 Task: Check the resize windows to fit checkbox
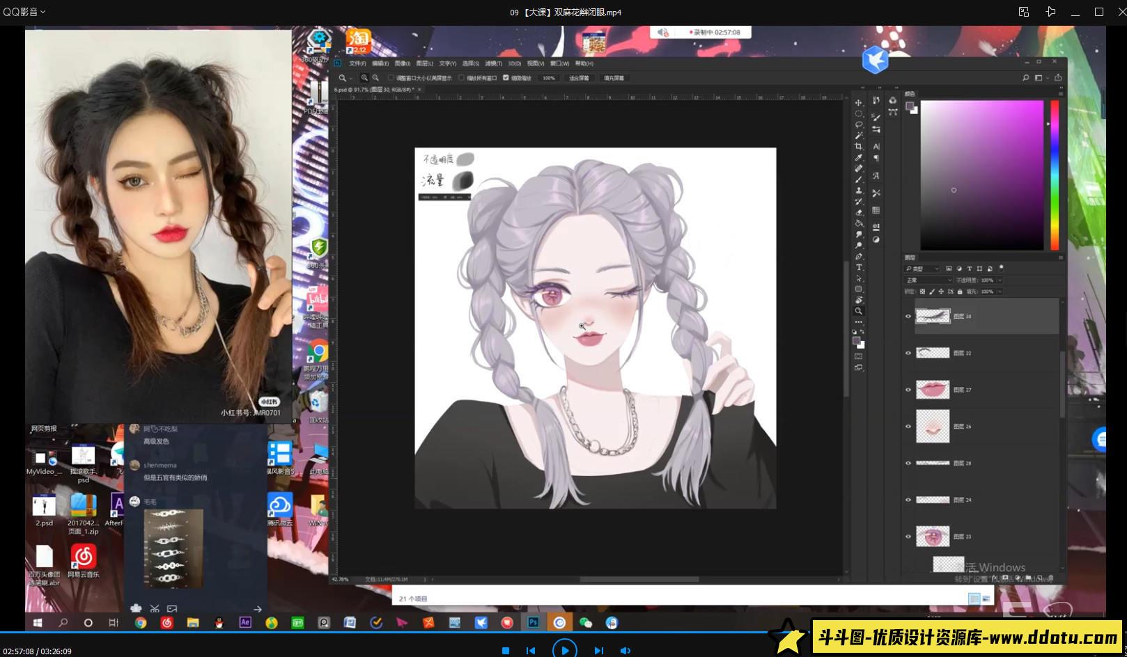(x=391, y=78)
